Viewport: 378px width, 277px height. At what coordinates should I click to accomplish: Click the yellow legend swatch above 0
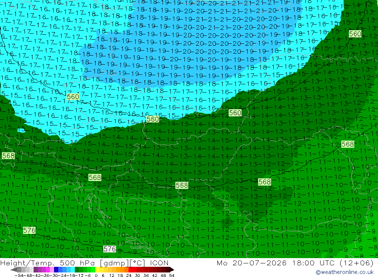tap(98, 269)
